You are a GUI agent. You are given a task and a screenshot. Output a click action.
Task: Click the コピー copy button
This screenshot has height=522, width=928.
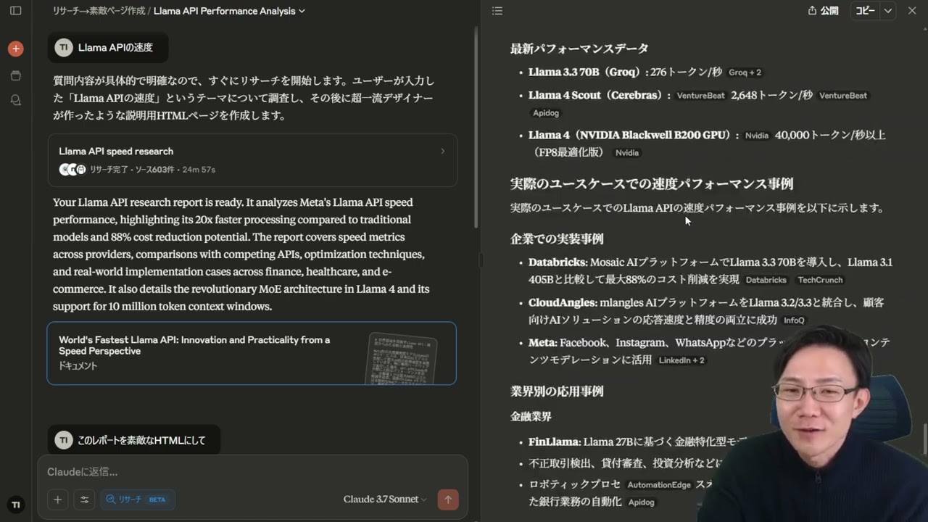(x=865, y=11)
